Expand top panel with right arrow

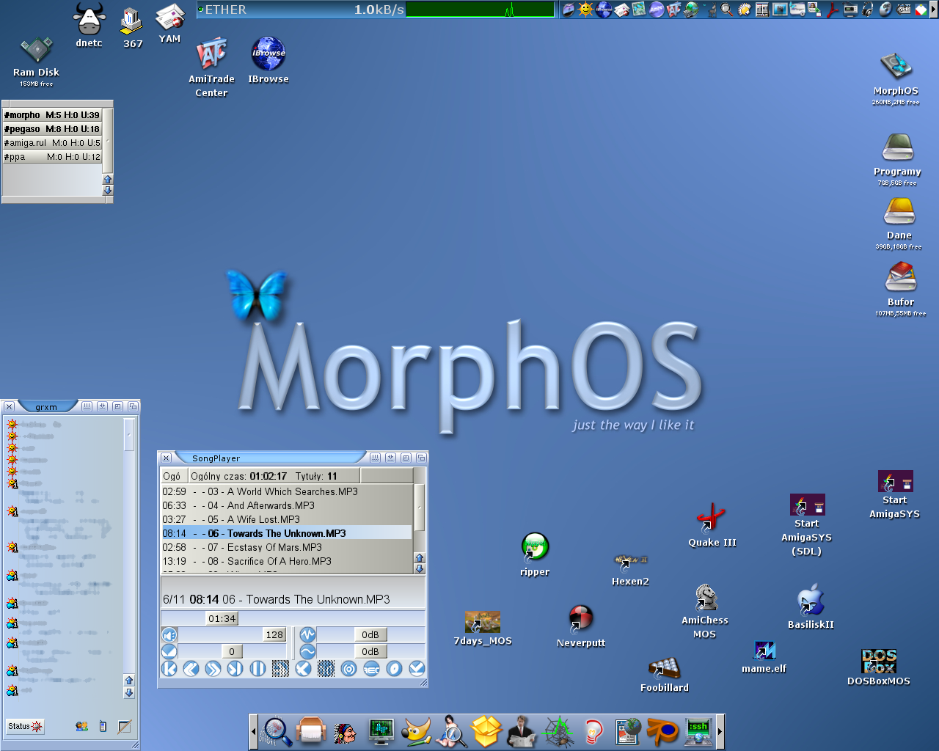coord(934,10)
